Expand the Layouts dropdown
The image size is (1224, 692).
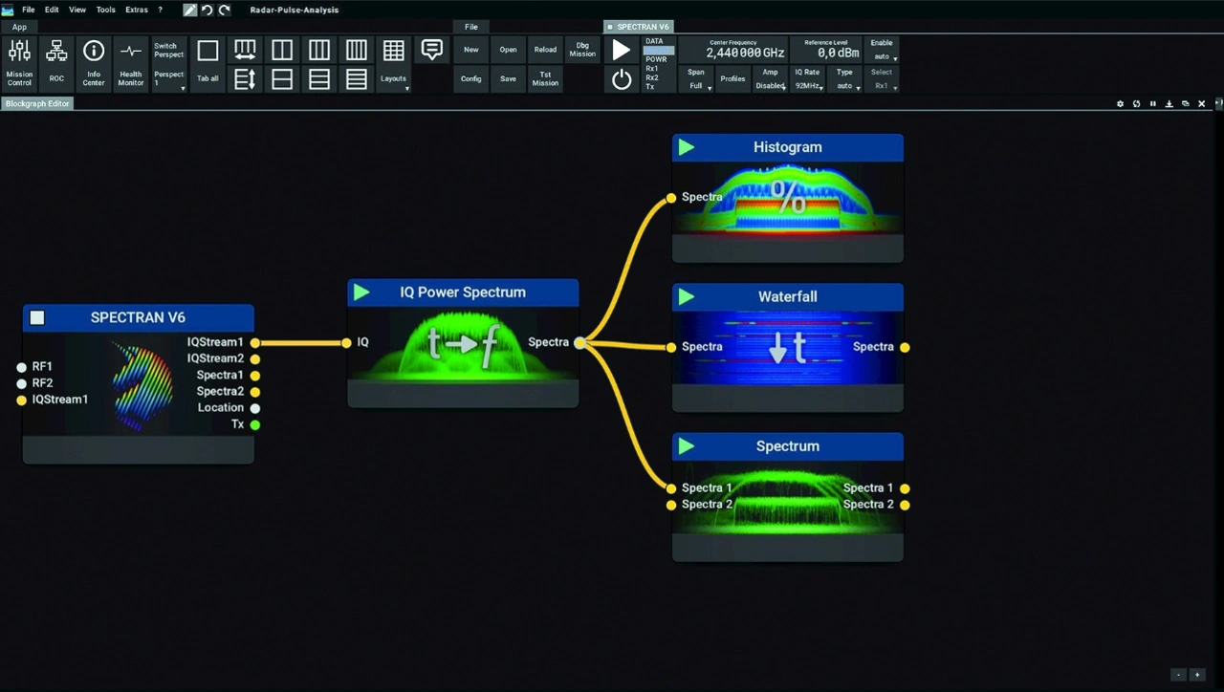click(394, 80)
